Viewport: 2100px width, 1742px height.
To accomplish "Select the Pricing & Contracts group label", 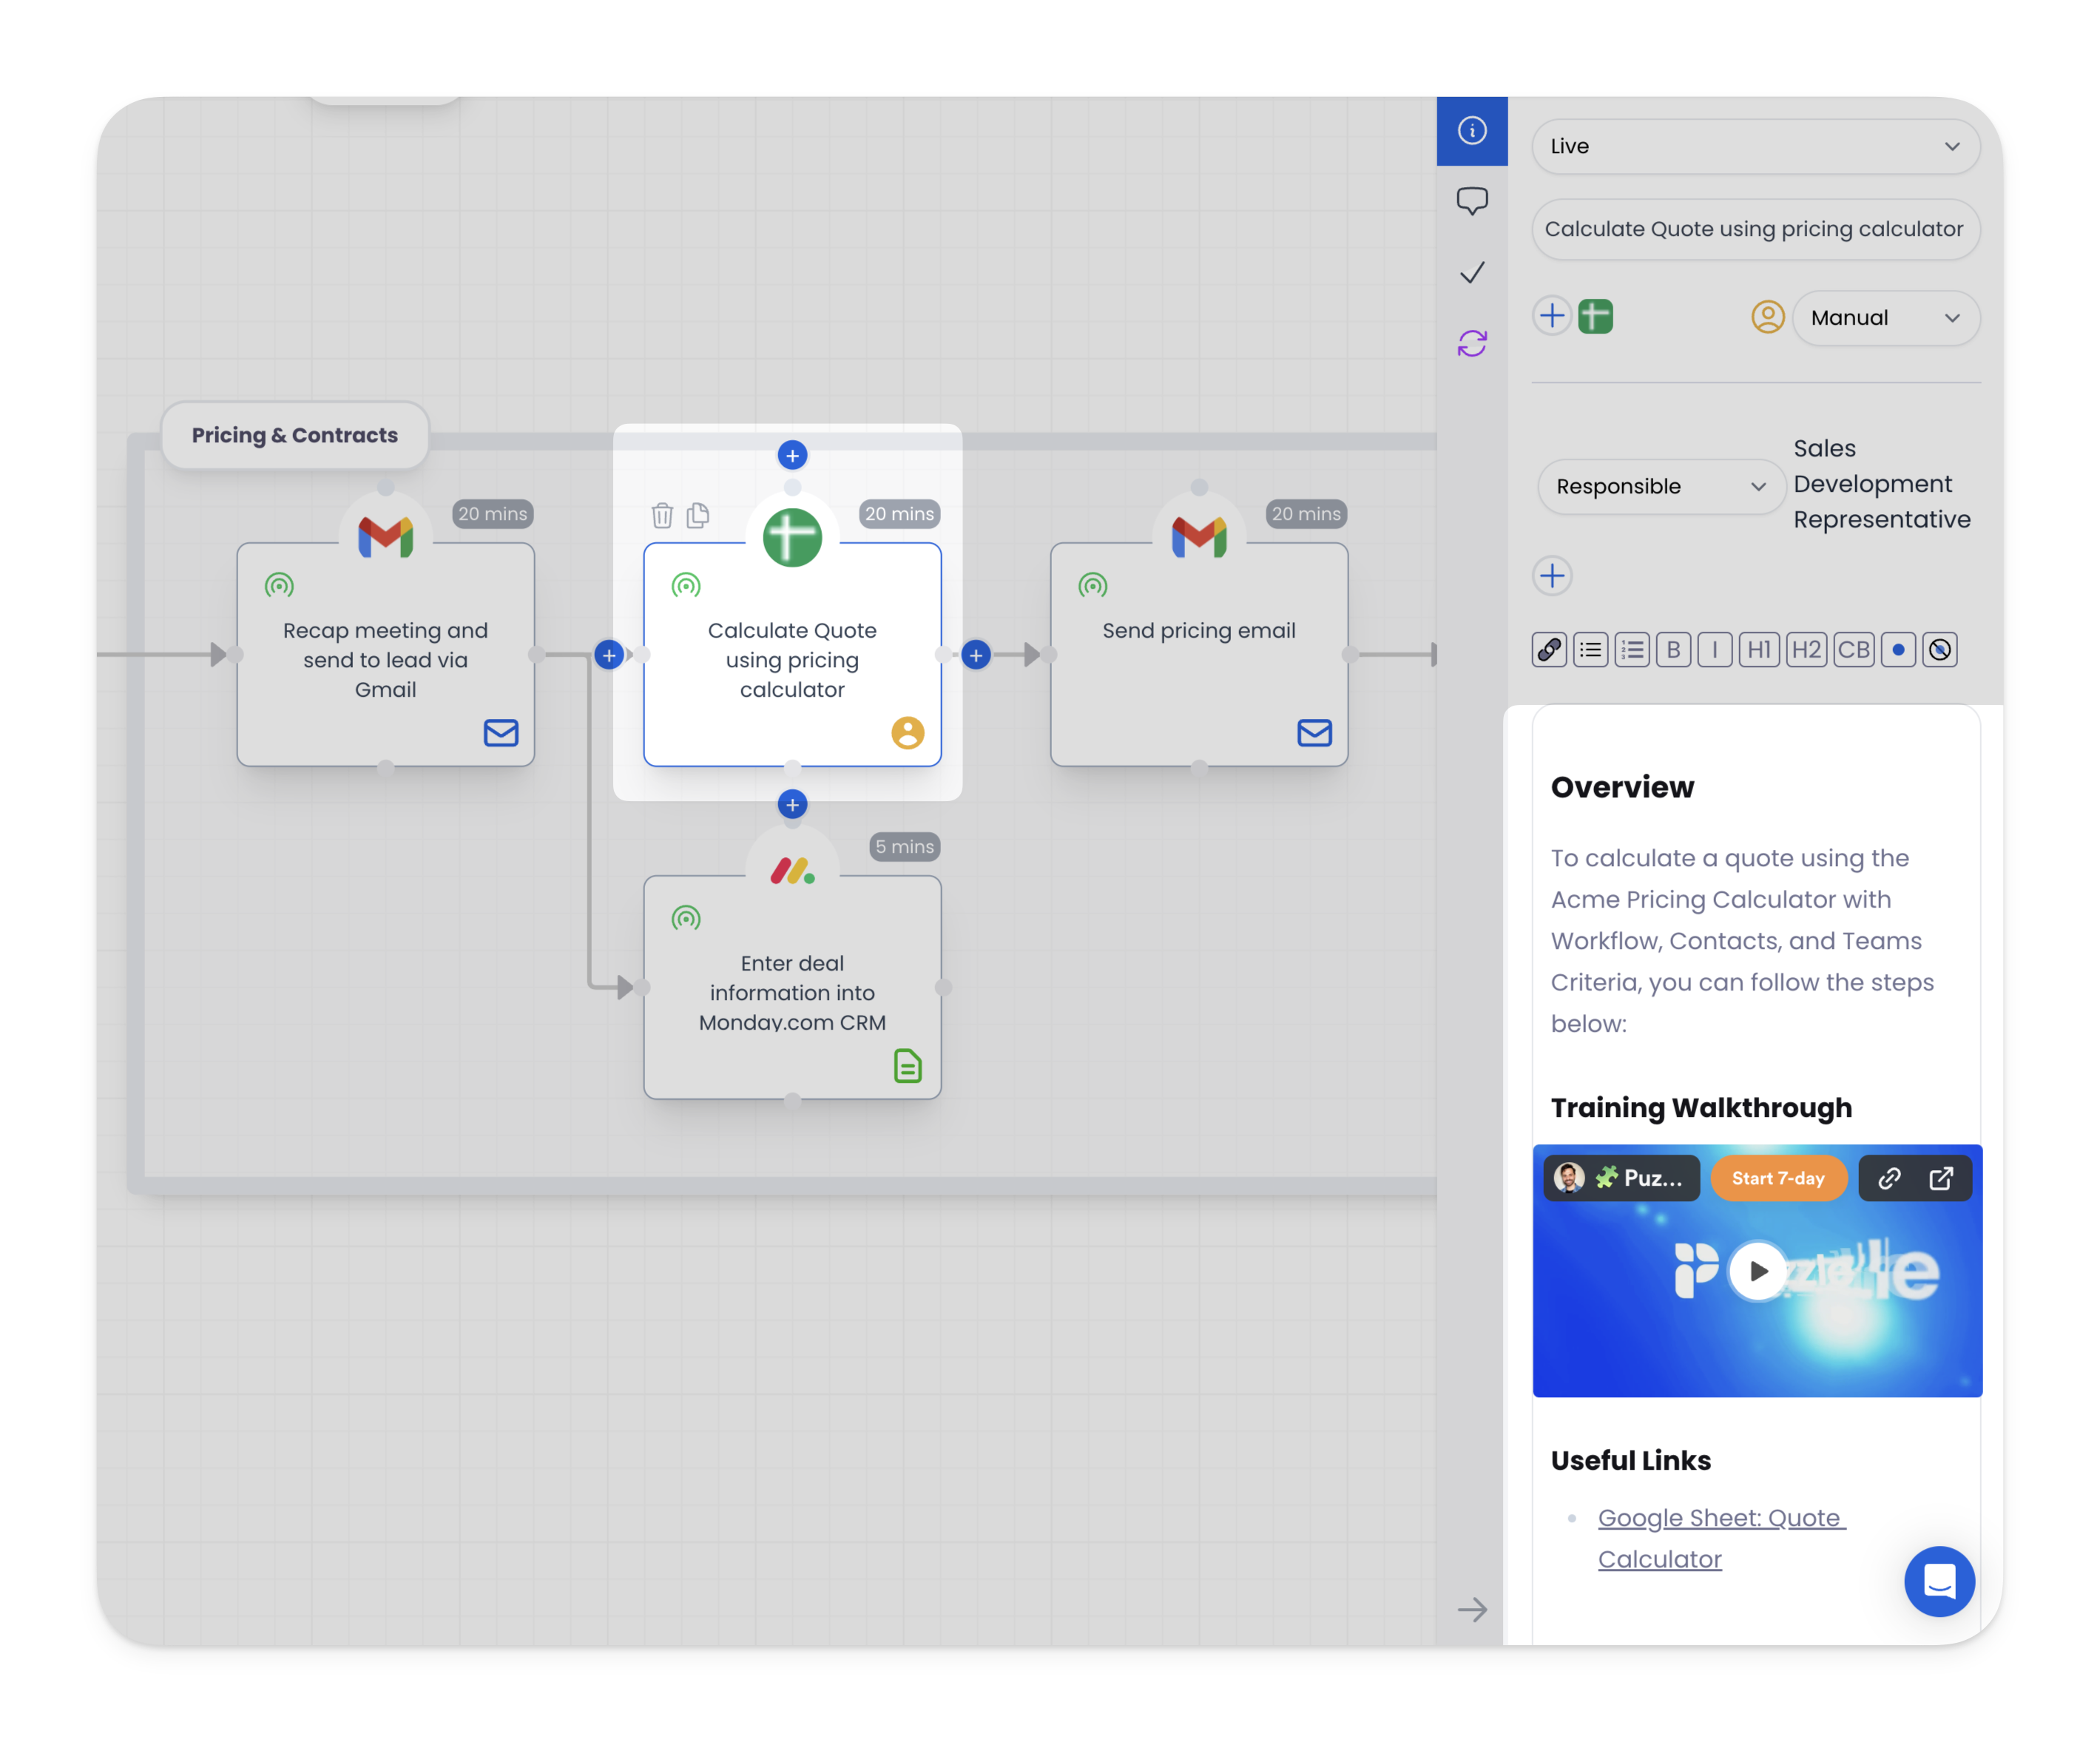I will pos(295,435).
